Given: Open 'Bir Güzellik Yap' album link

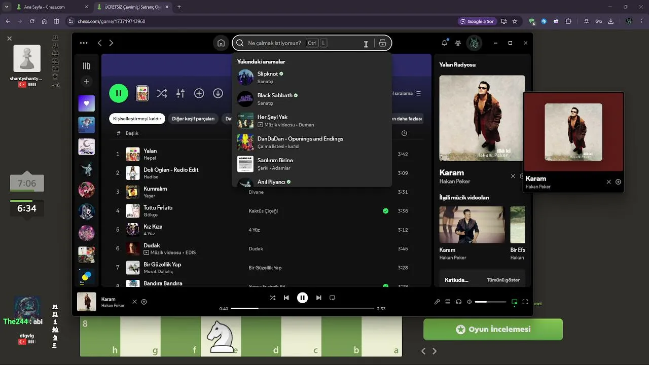Looking at the screenshot, I should (265, 268).
